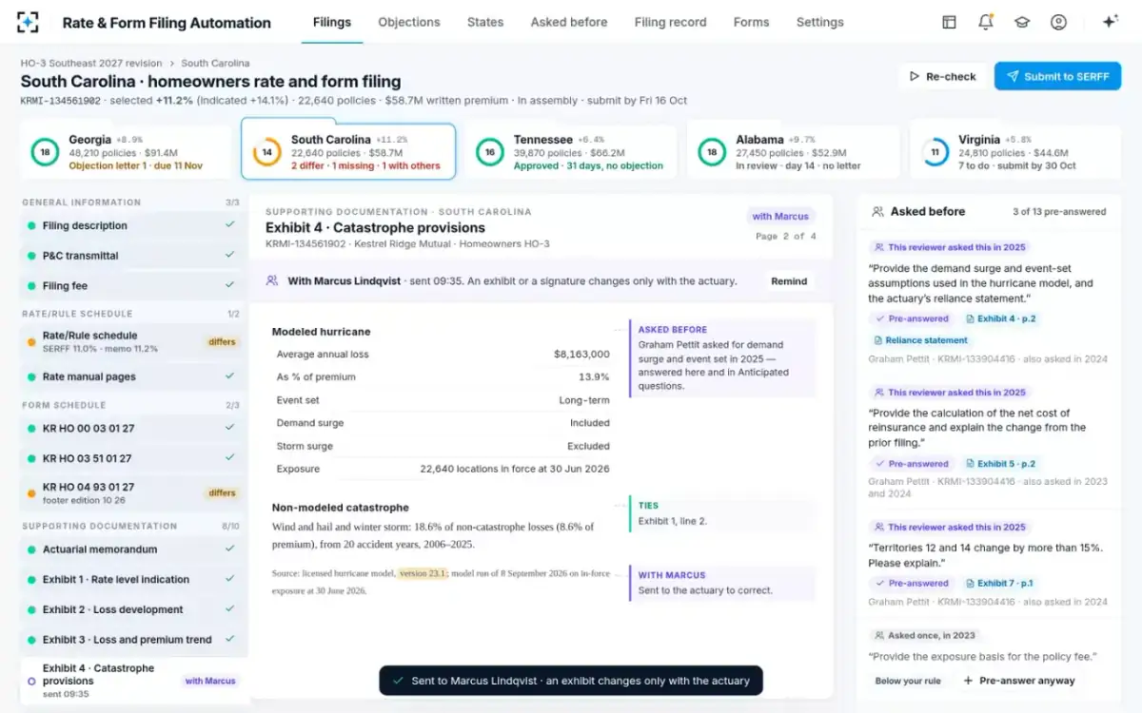The height and width of the screenshot is (713, 1142).
Task: Open HO-3 Southeast 2027 revision breadcrumb
Action: [91, 64]
